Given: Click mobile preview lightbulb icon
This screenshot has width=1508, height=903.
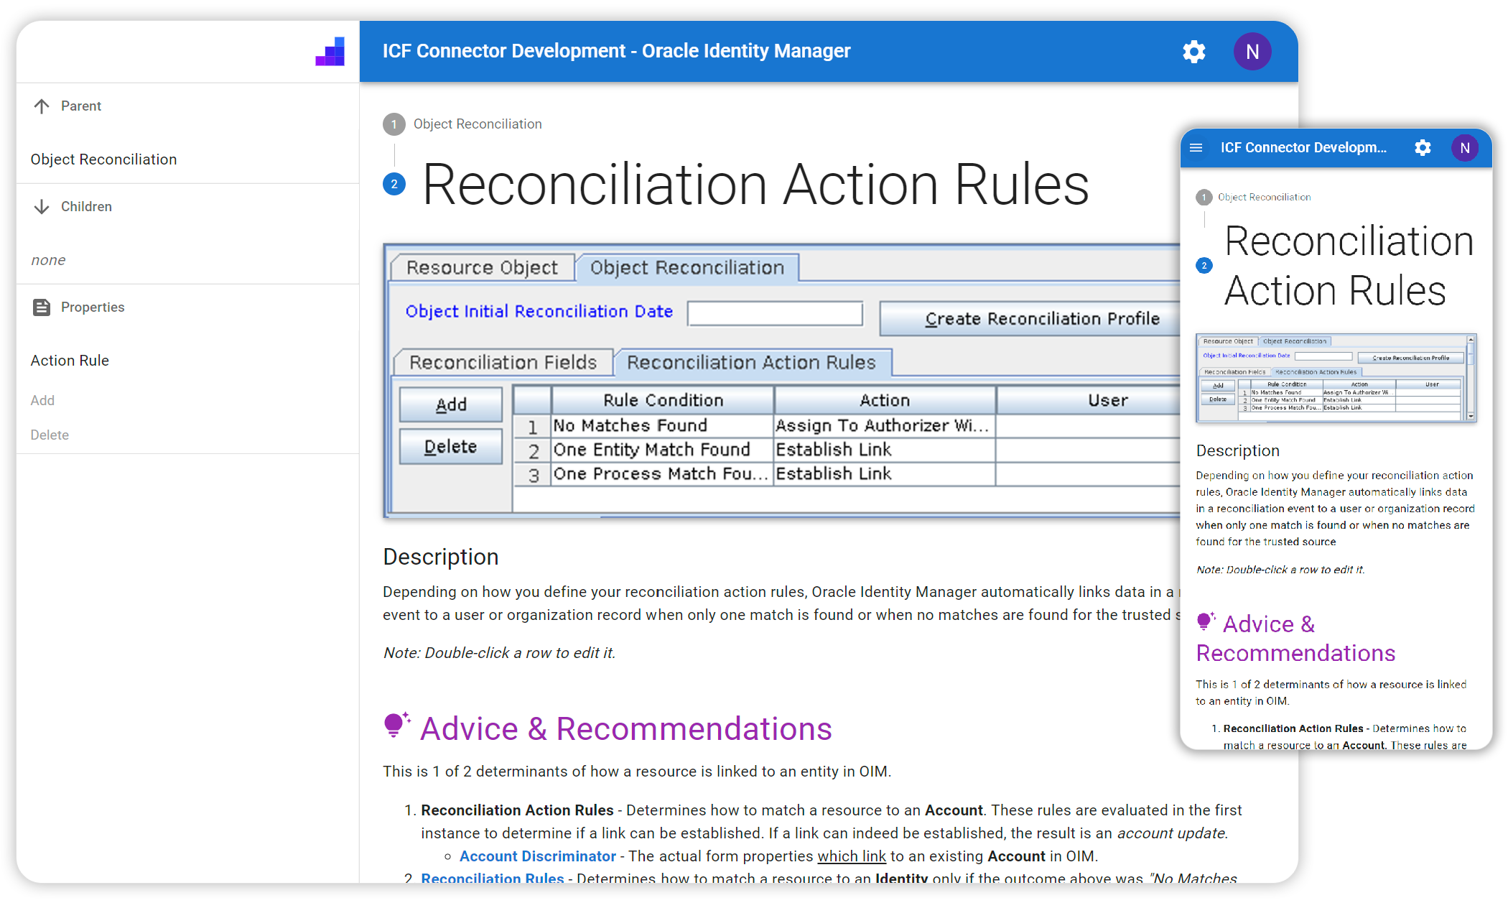Looking at the screenshot, I should tap(1206, 622).
